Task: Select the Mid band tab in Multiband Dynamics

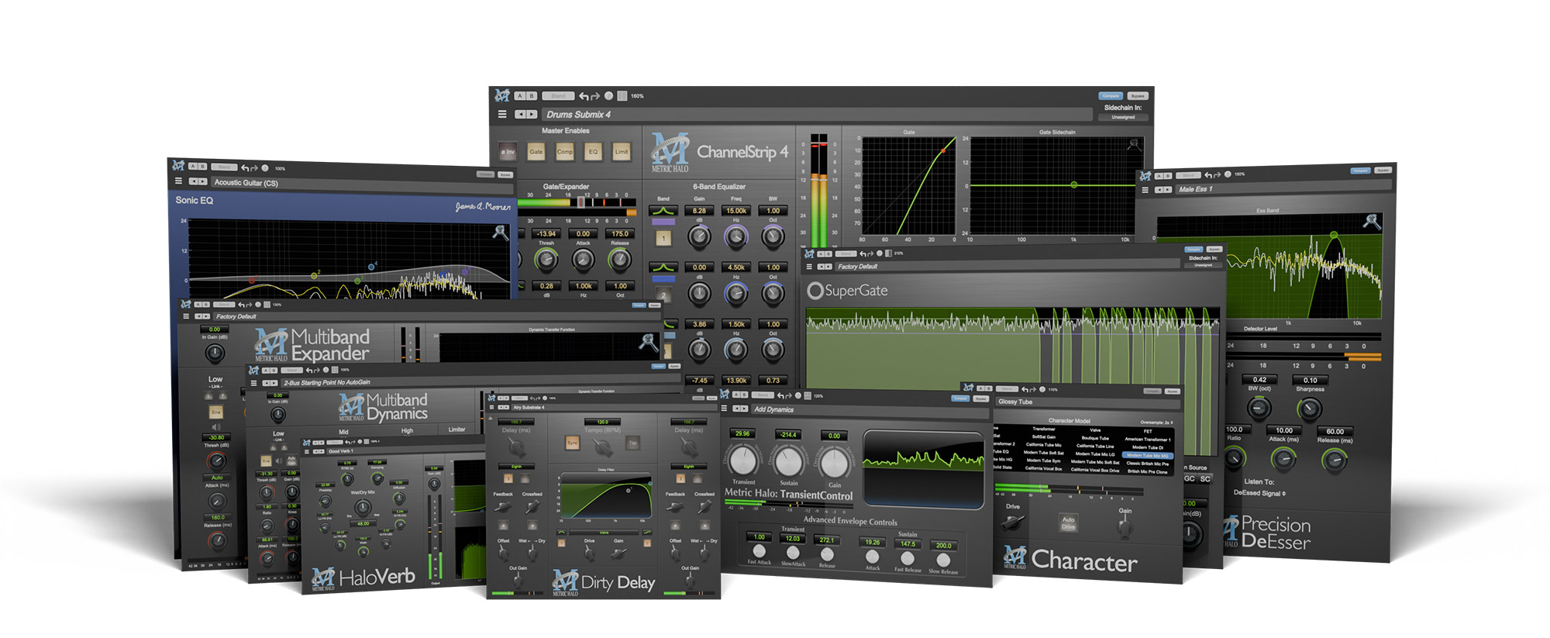Action: click(343, 432)
